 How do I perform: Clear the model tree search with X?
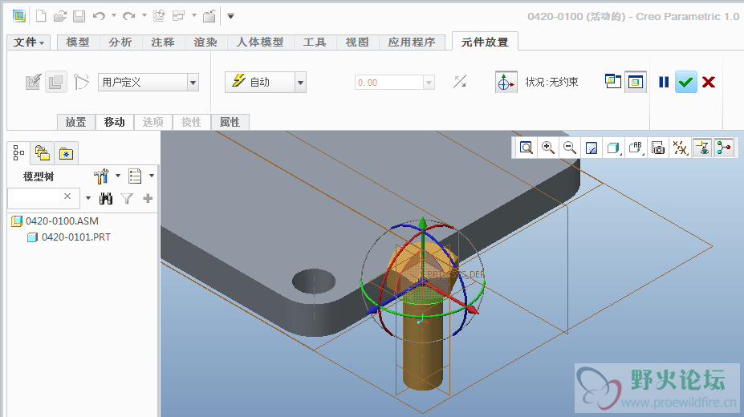[67, 196]
